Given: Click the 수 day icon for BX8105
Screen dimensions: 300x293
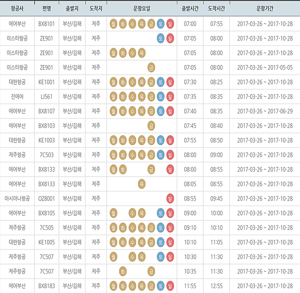Looking at the screenshot, I should (x=132, y=213).
